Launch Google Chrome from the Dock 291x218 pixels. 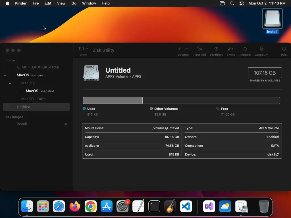point(91,206)
